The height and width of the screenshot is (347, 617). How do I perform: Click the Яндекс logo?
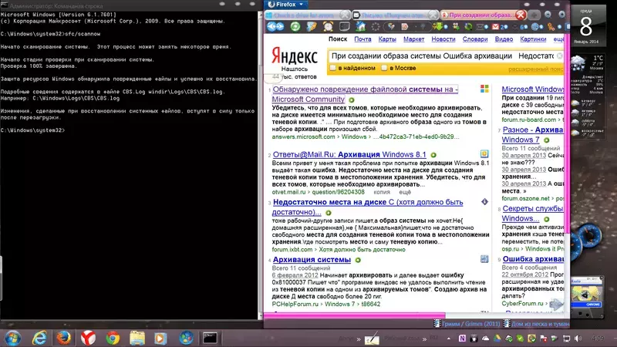(294, 56)
